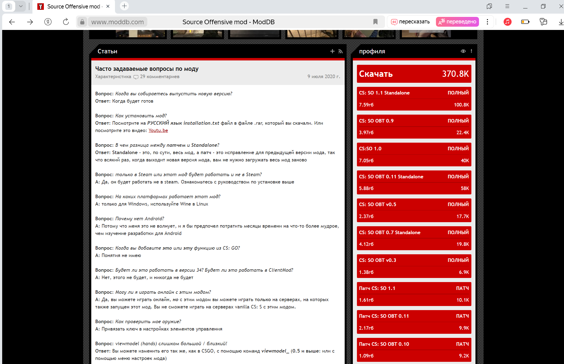Open the downloads arrow icon
Image resolution: width=564 pixels, height=364 pixels.
tap(561, 22)
